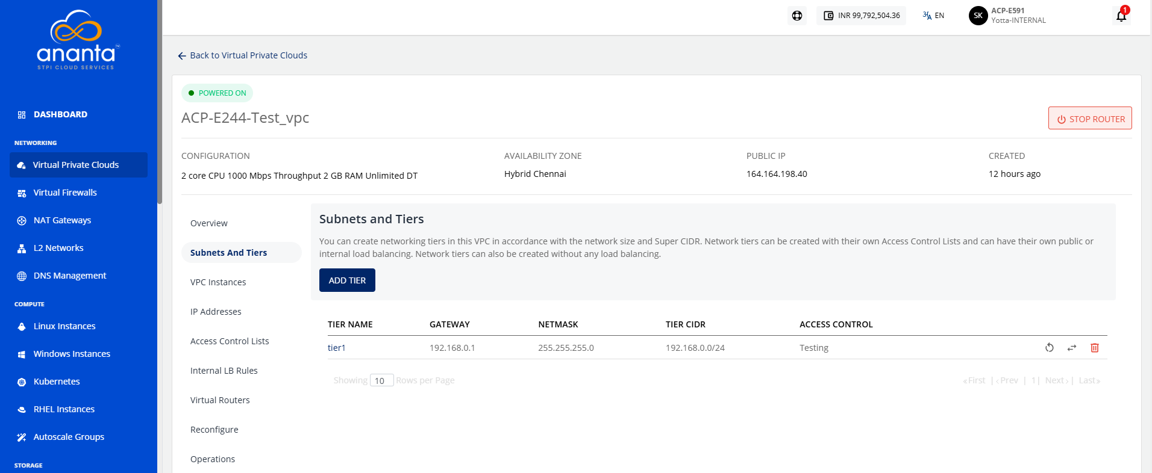Go to Internal LB Rules tab
1152x473 pixels.
pyautogui.click(x=224, y=371)
